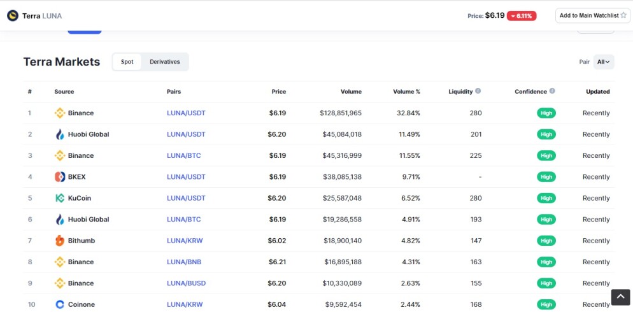Screen dimensions: 633x312
Task: Click the Coinone exchange logo
Action: click(x=60, y=304)
